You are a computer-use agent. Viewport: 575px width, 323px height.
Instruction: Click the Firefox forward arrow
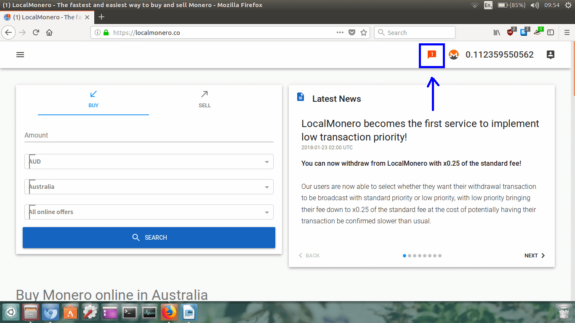[x=23, y=32]
